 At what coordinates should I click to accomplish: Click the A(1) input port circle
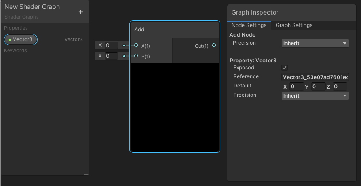tap(136, 45)
